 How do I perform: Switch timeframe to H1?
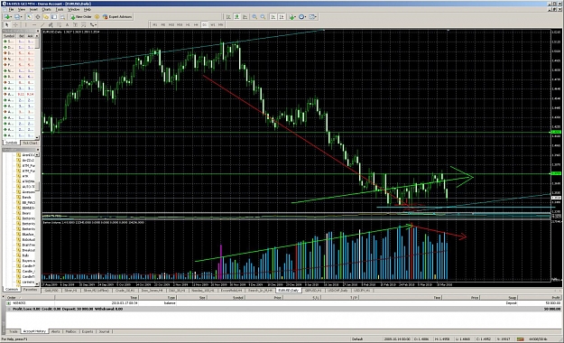click(x=188, y=24)
